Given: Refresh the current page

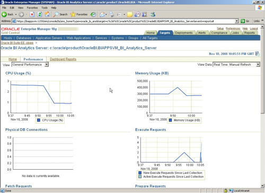Looking at the screenshot, I should [40, 14].
